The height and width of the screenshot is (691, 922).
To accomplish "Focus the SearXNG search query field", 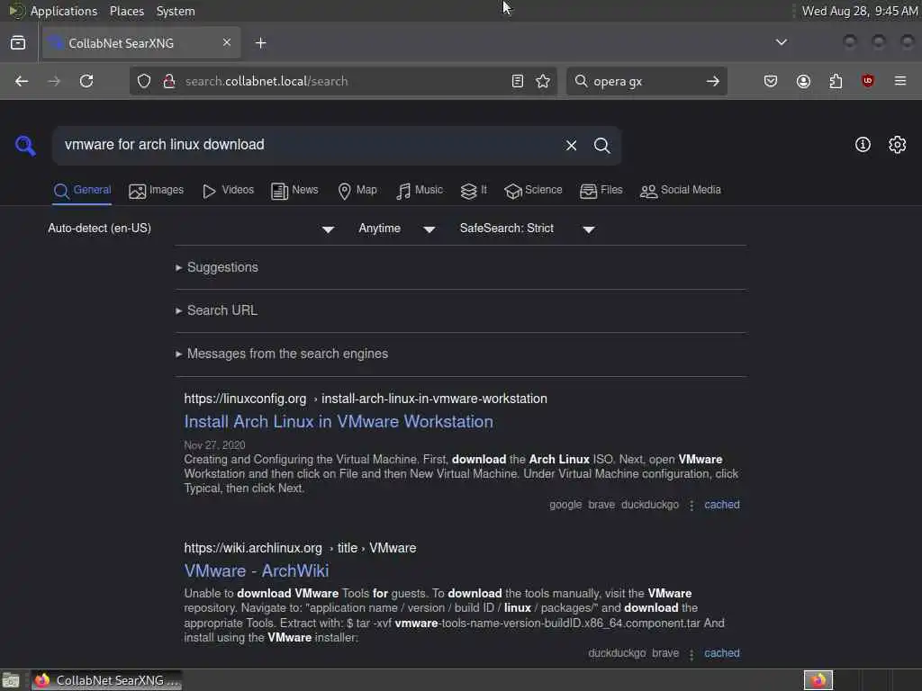I will 309,145.
